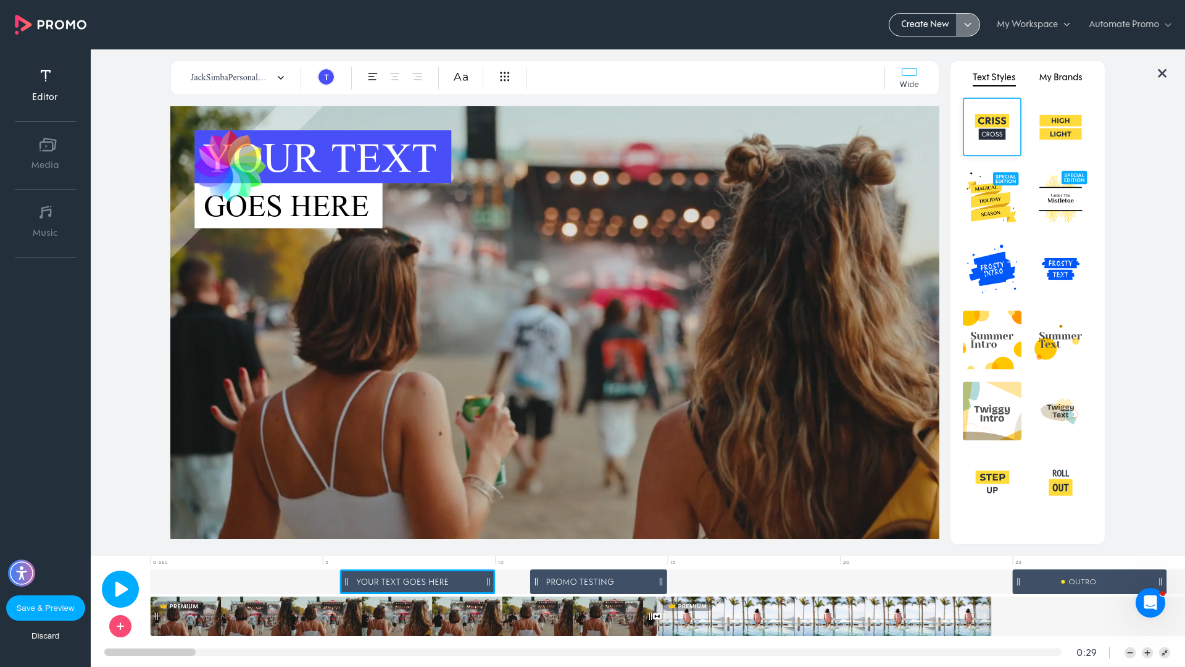Select the PROMO TESTING timeline clip
The image size is (1185, 667).
598,582
